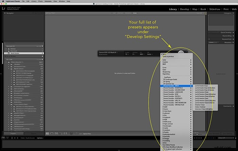Switch to the Develop module

tap(184, 9)
